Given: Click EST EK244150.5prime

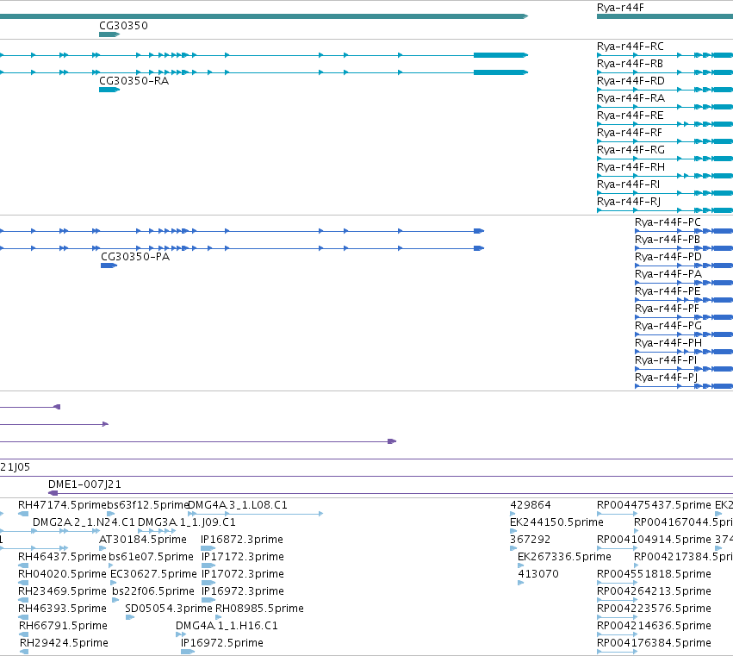Looking at the screenshot, I should pos(556,522).
